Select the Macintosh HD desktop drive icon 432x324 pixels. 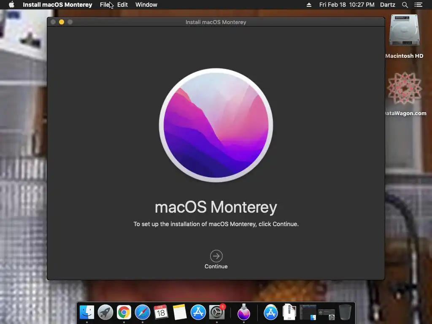point(404,30)
